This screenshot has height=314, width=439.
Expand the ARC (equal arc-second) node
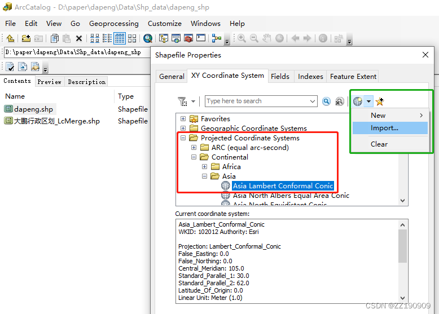click(194, 147)
